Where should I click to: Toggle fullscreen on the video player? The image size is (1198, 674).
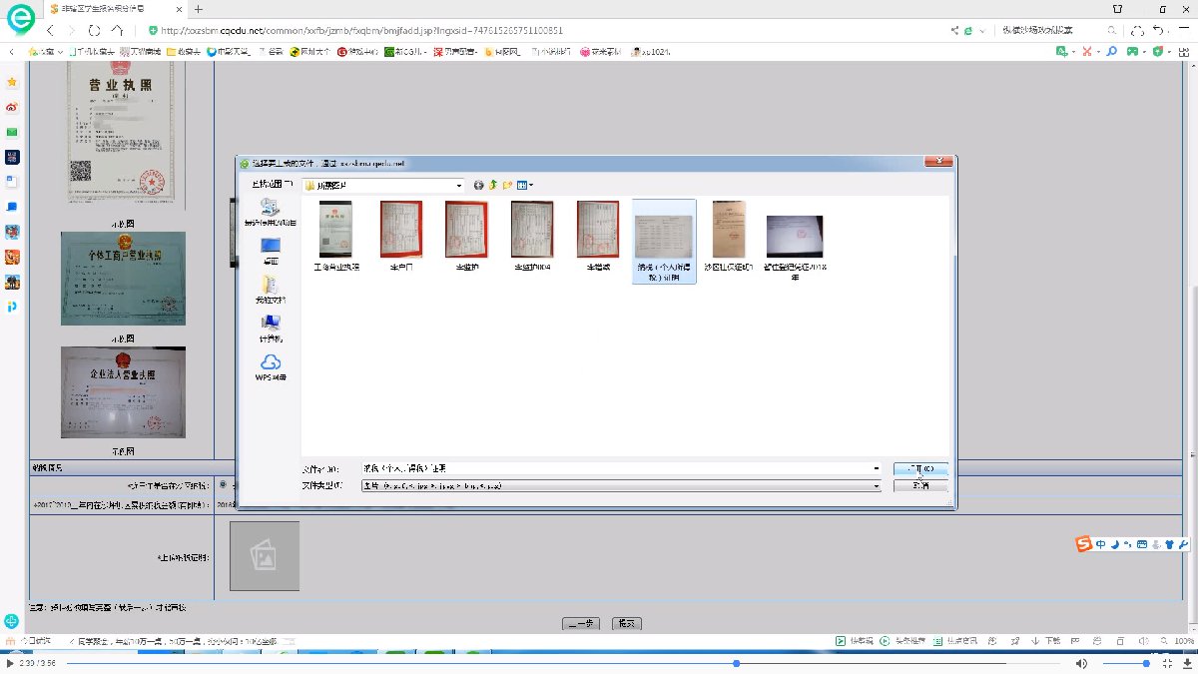(1167, 663)
